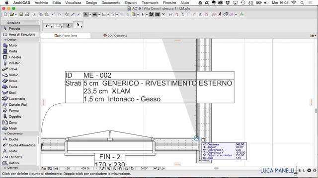
Task: Activate the Area di Selezione marquee tool
Action: 20,35
